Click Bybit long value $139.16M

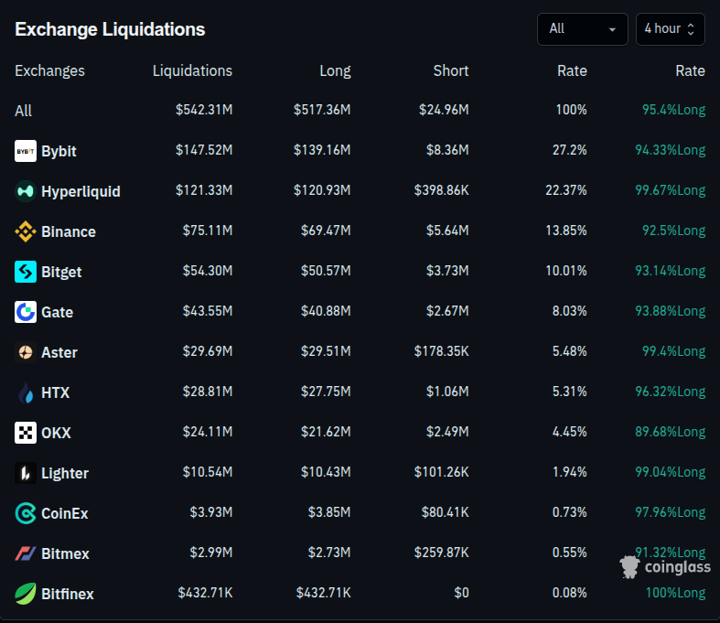pyautogui.click(x=322, y=150)
